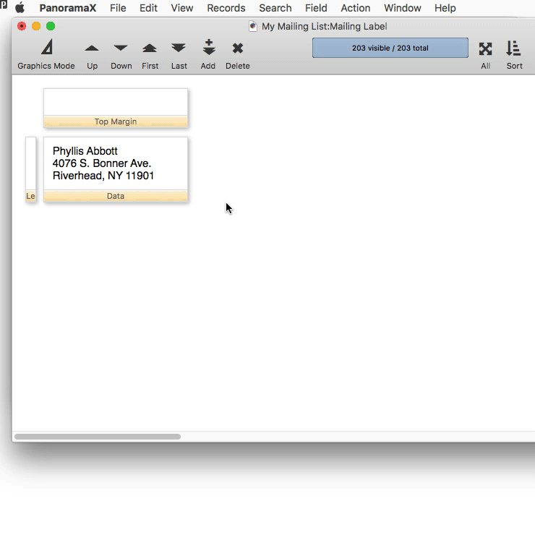
Task: Click the horizontal scrollbar thumb
Action: [98, 437]
